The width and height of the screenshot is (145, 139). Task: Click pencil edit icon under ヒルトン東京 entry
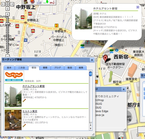pos(24,126)
